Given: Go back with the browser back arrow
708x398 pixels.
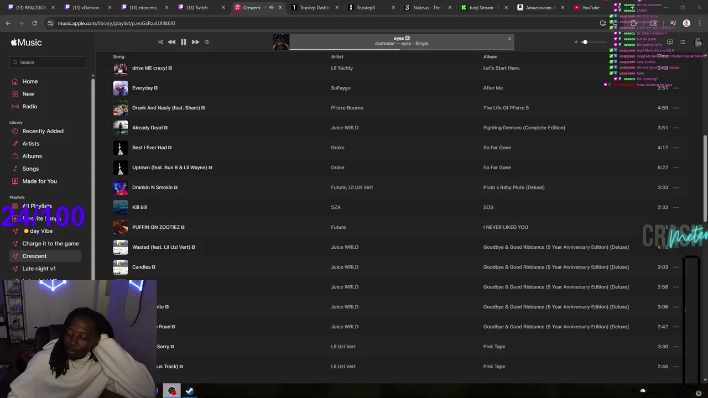Looking at the screenshot, I should tap(8, 23).
